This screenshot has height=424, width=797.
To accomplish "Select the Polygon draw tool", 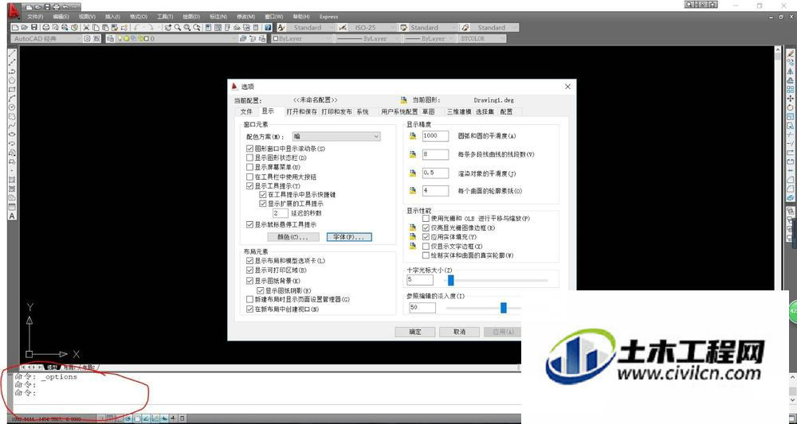I will click(x=12, y=80).
